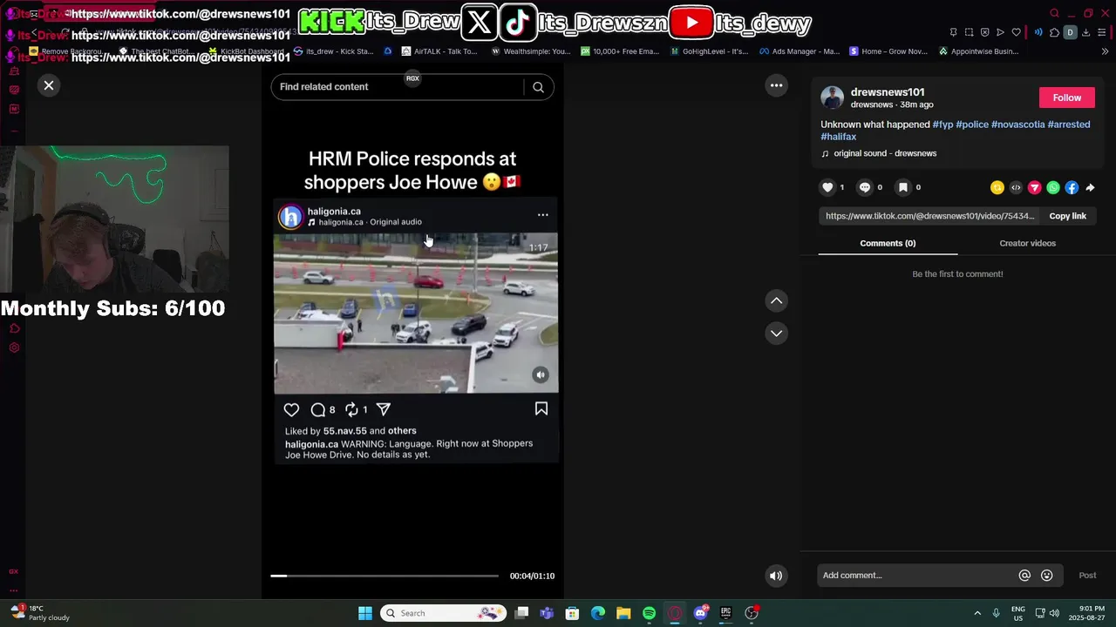The width and height of the screenshot is (1116, 627).
Task: Close the TikTok video viewer
Action: pos(49,85)
